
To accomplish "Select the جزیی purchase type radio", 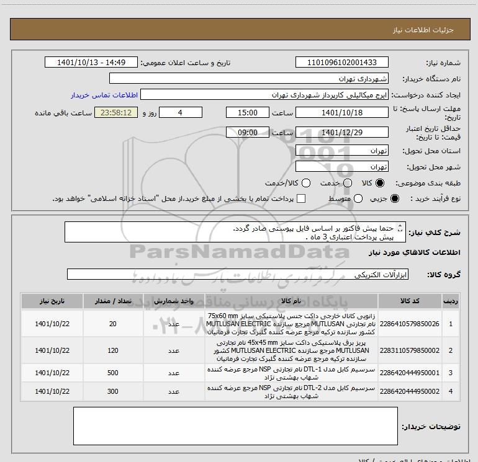I will point(394,198).
